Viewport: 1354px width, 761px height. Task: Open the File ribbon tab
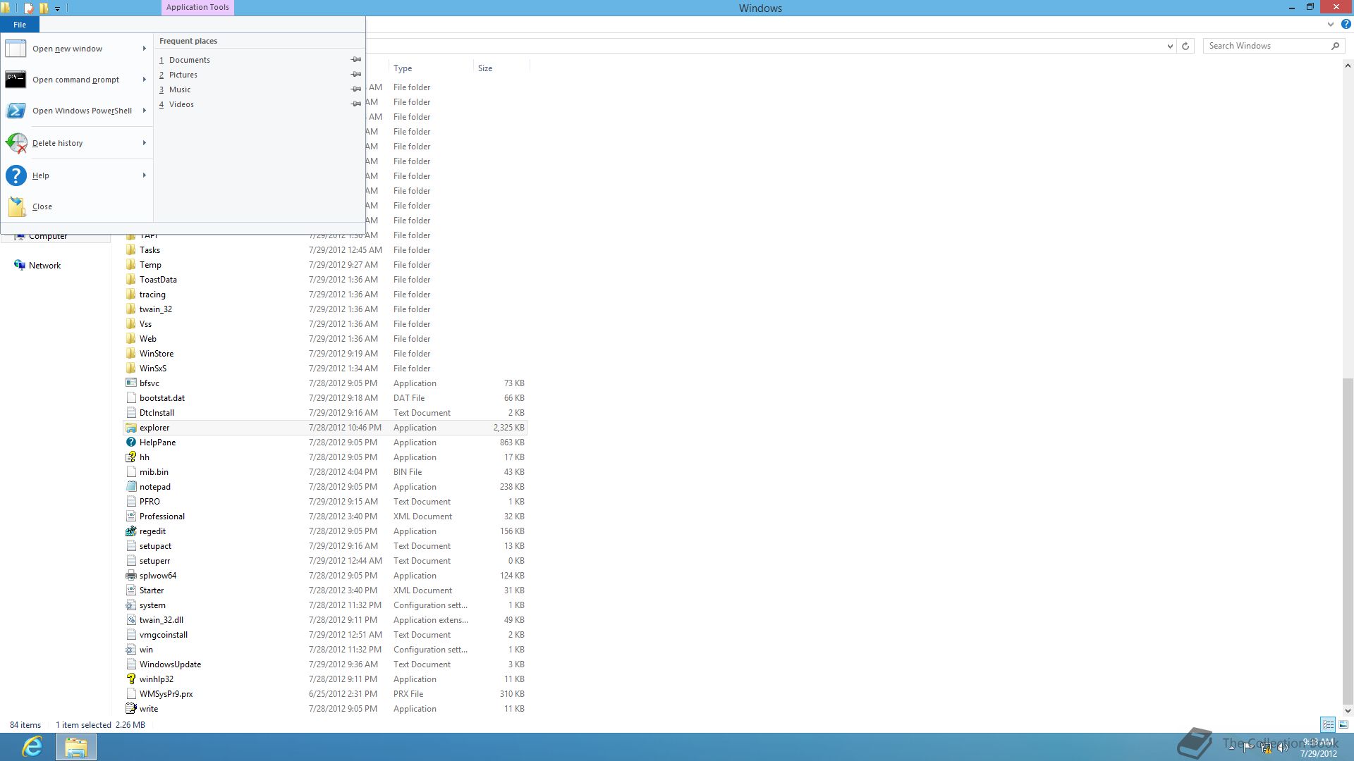click(20, 25)
